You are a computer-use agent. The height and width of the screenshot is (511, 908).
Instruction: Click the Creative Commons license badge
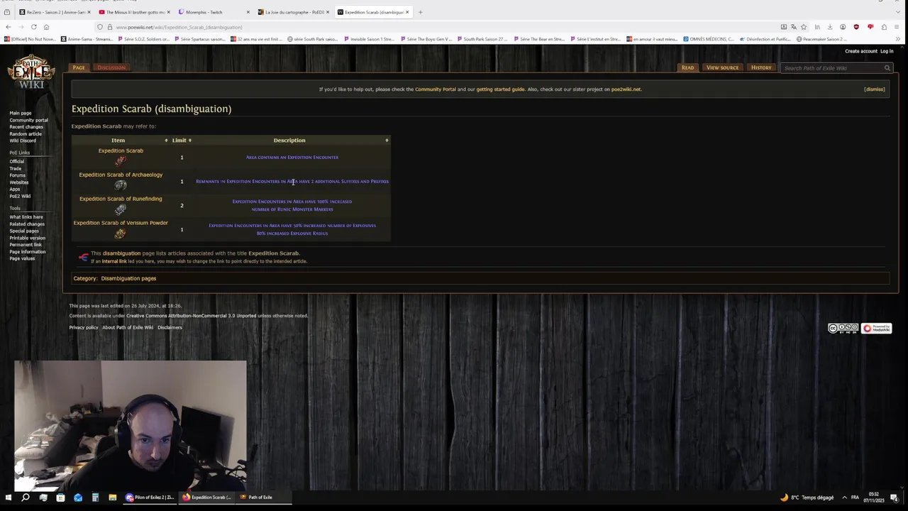pos(843,328)
